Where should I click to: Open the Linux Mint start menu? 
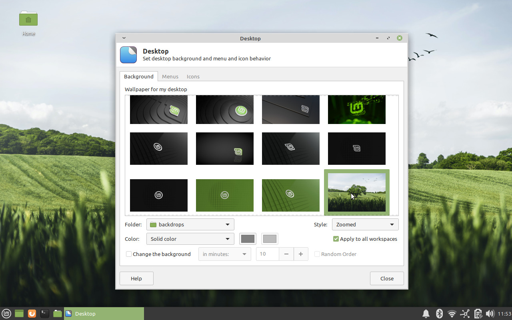[6, 314]
